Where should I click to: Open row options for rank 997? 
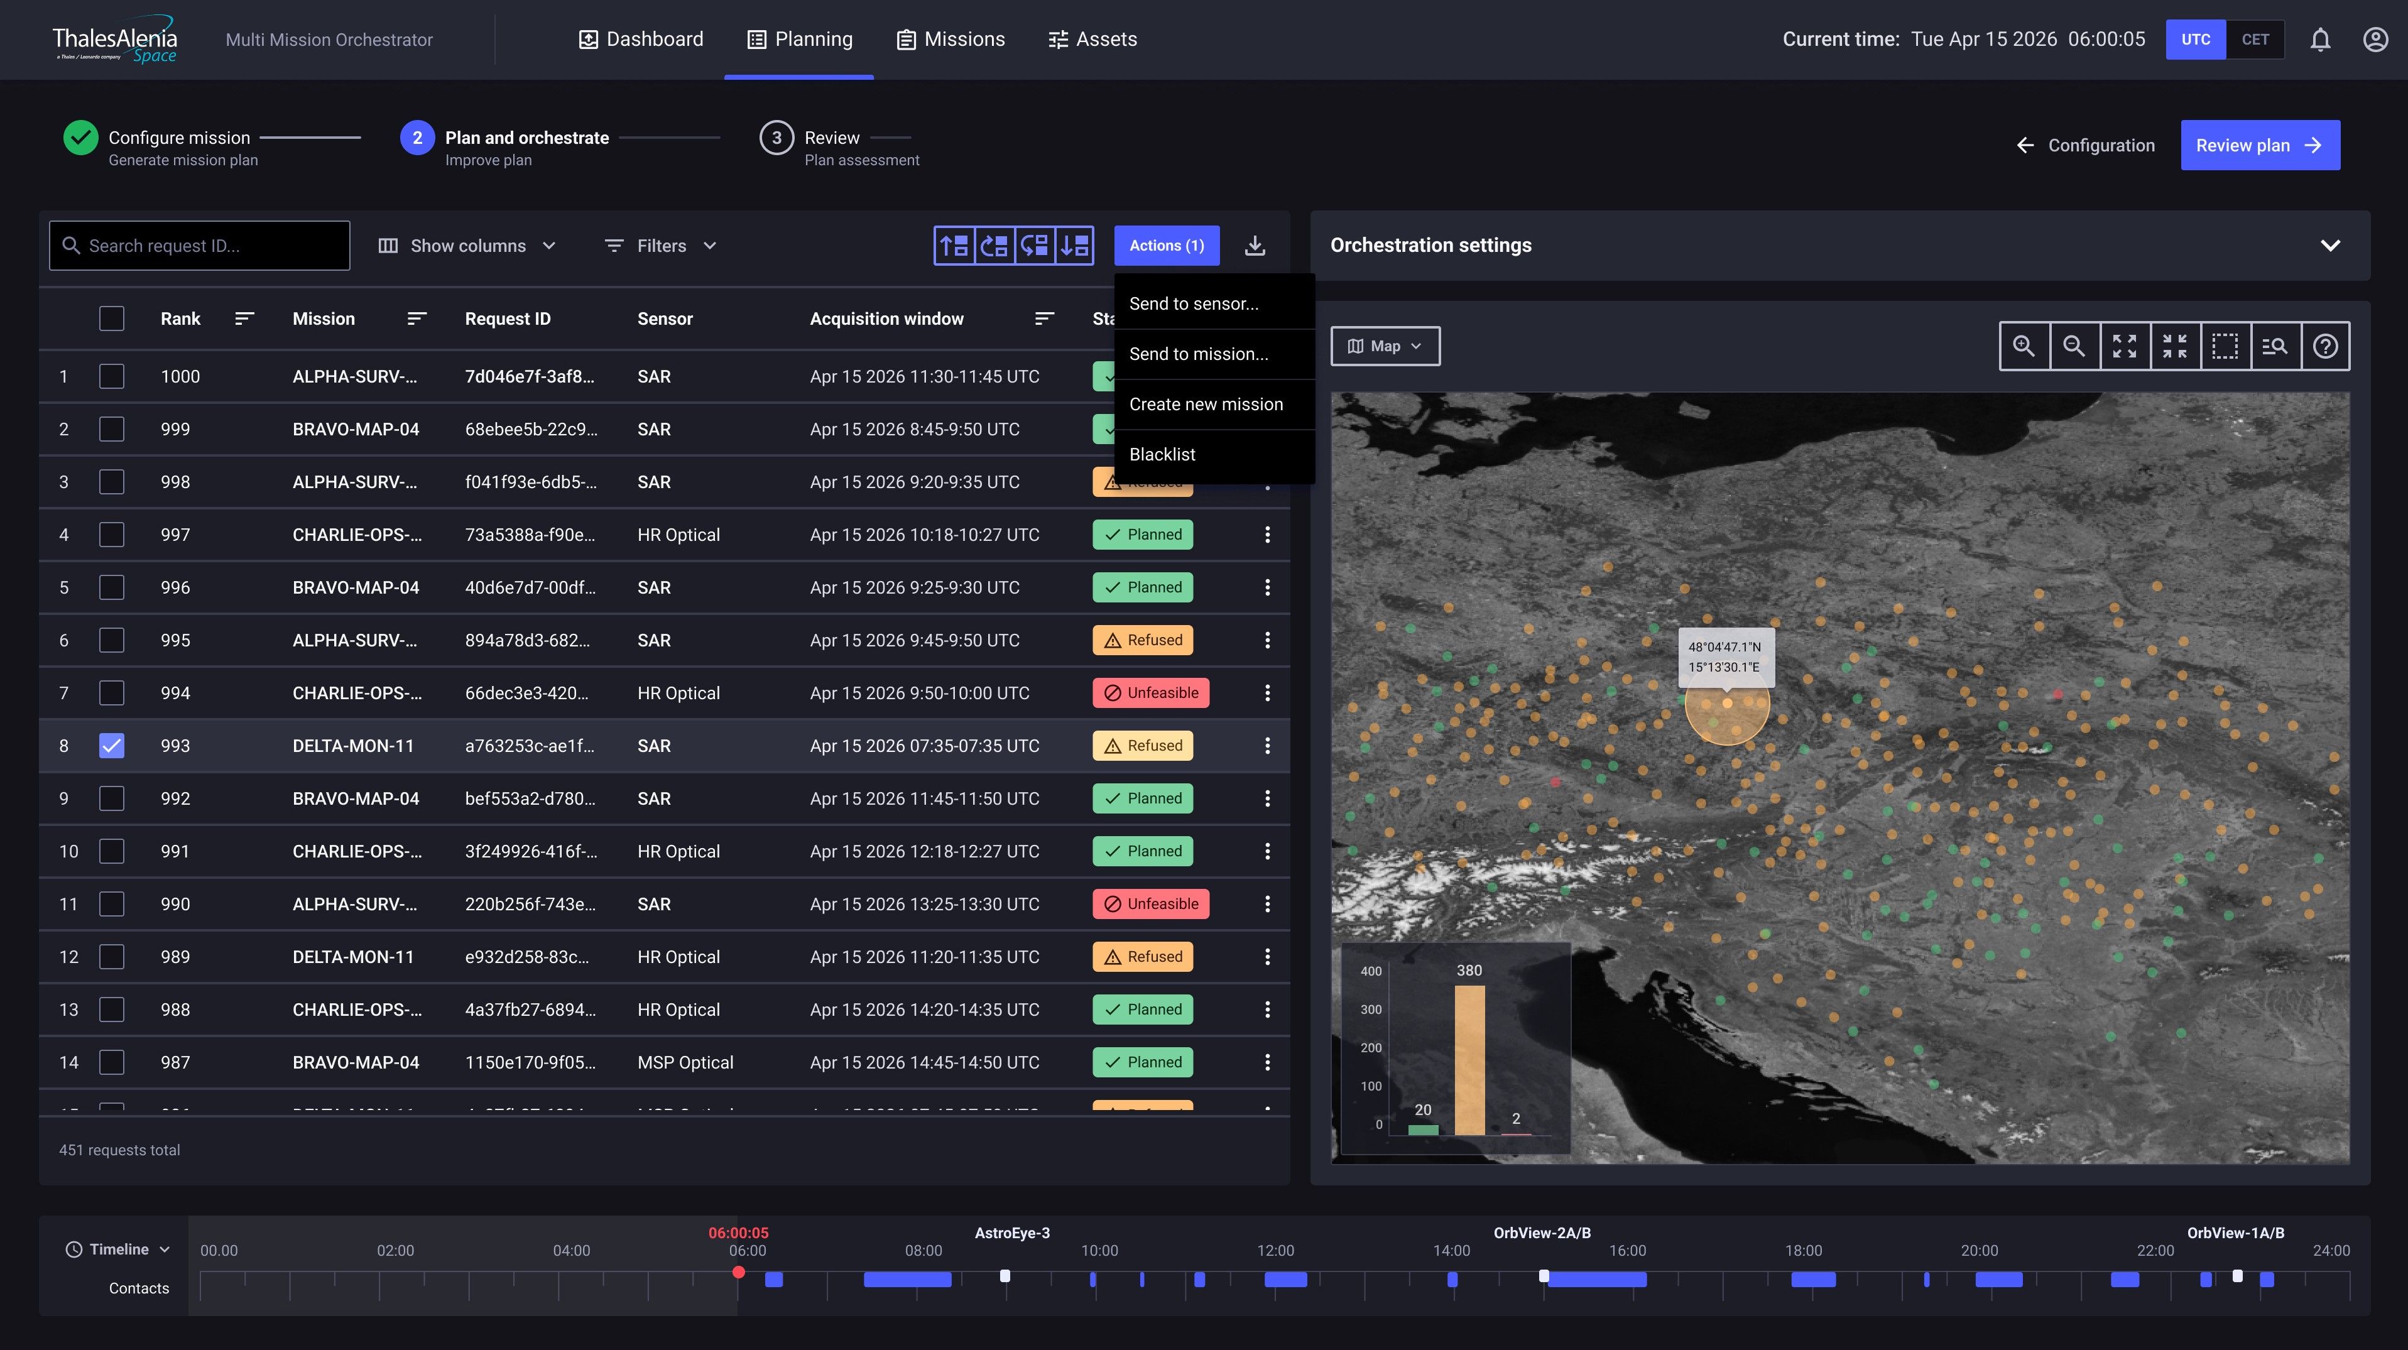(x=1268, y=535)
